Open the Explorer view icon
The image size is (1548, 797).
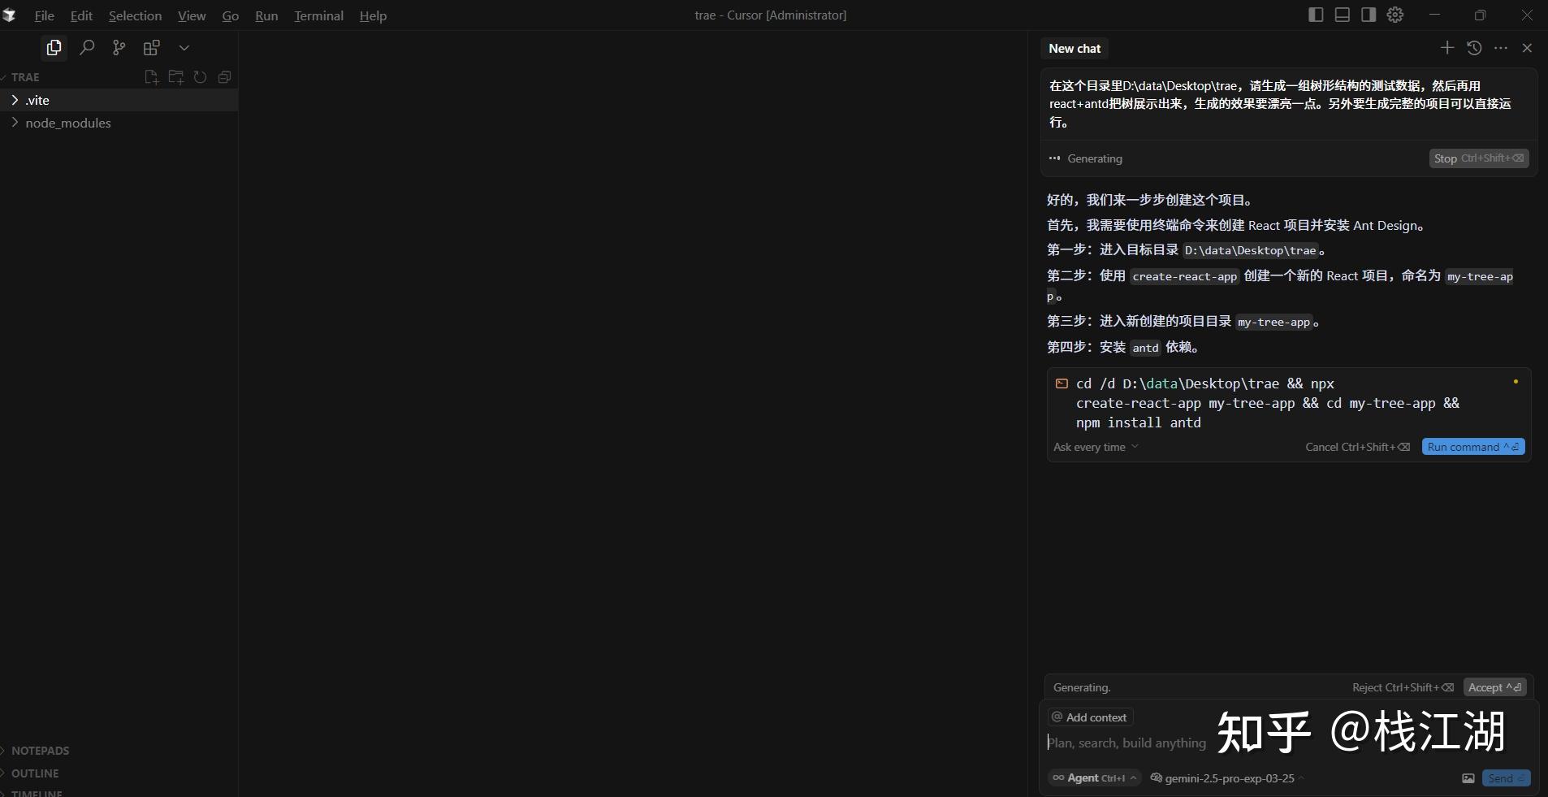pos(54,48)
